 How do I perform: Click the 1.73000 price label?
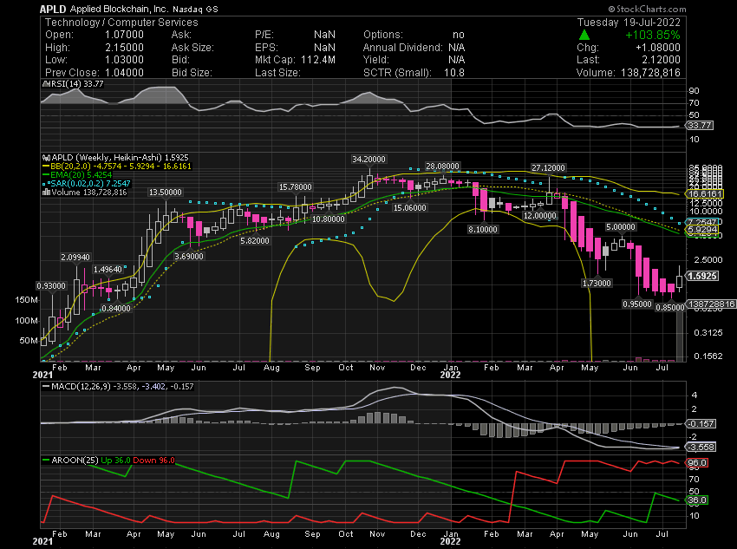tap(597, 284)
